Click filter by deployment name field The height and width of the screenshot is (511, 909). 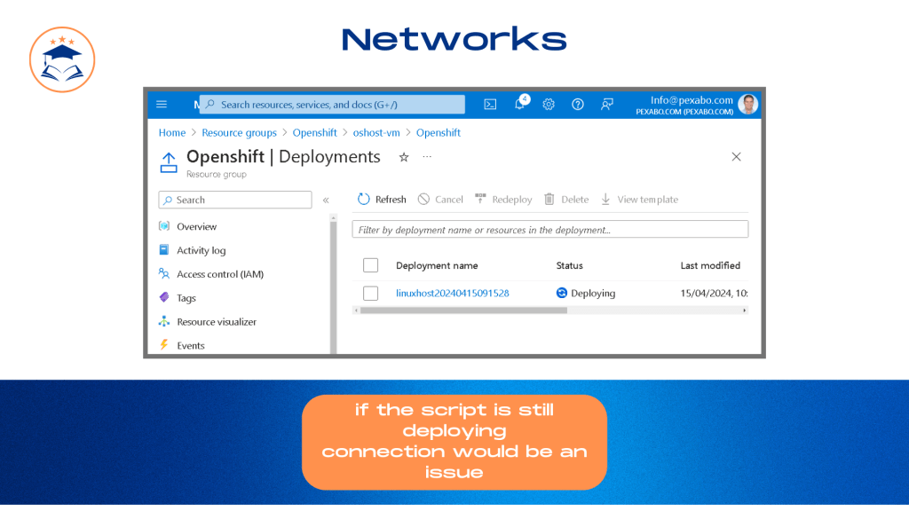[550, 230]
